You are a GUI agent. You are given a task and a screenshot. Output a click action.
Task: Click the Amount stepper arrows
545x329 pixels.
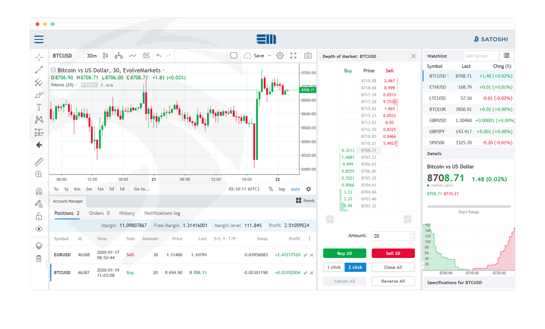412,236
